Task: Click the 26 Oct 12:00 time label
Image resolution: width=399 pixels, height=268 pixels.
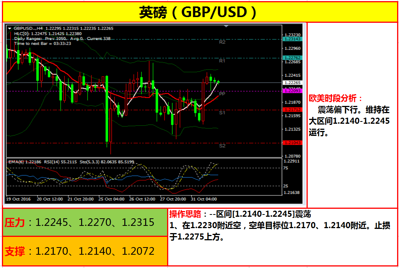Action: pyautogui.click(x=142, y=199)
